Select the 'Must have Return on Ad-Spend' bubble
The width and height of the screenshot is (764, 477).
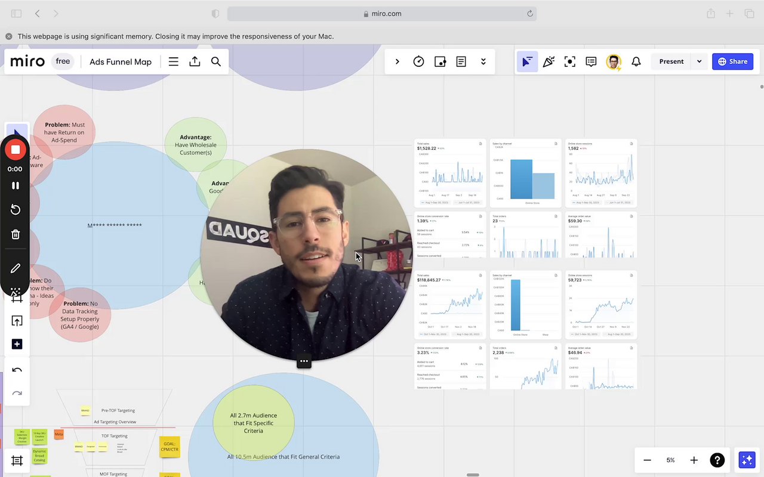click(64, 132)
